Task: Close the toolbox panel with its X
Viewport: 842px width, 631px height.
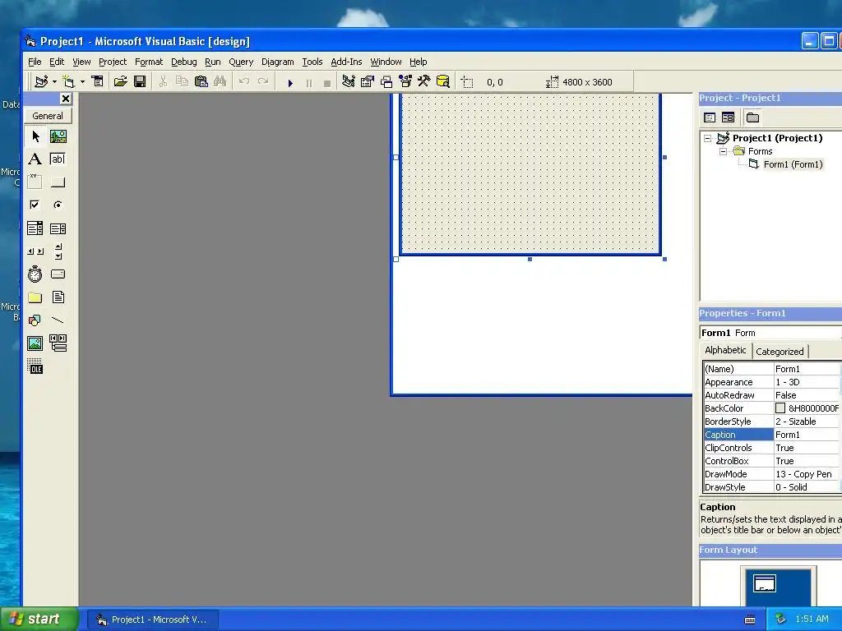Action: point(66,99)
